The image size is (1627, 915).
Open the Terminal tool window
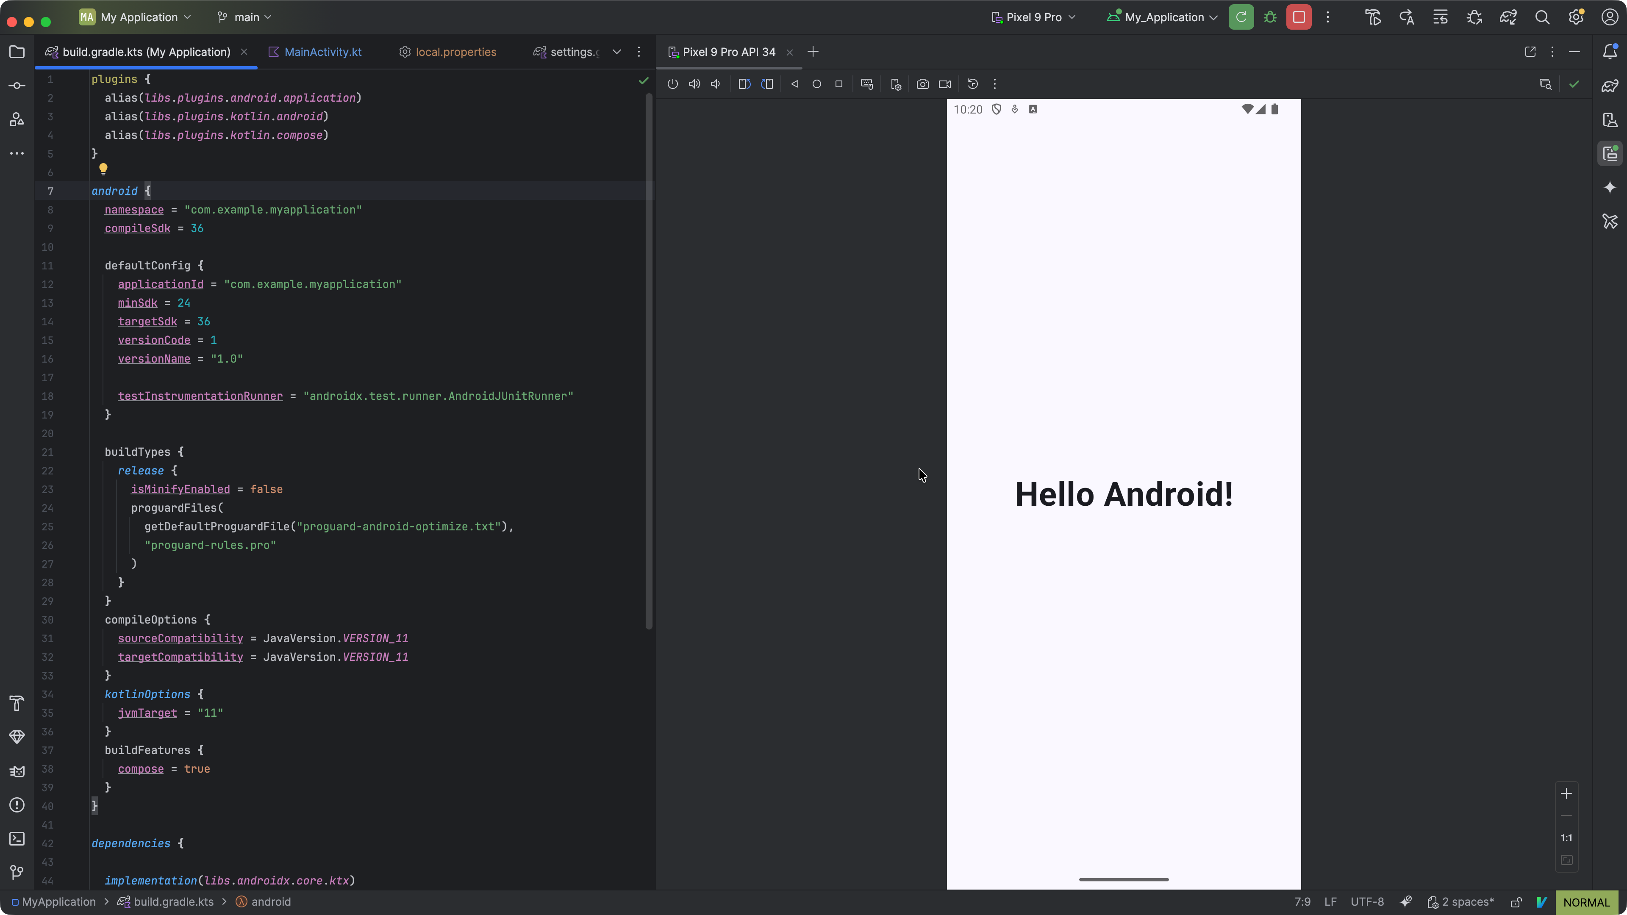(17, 839)
